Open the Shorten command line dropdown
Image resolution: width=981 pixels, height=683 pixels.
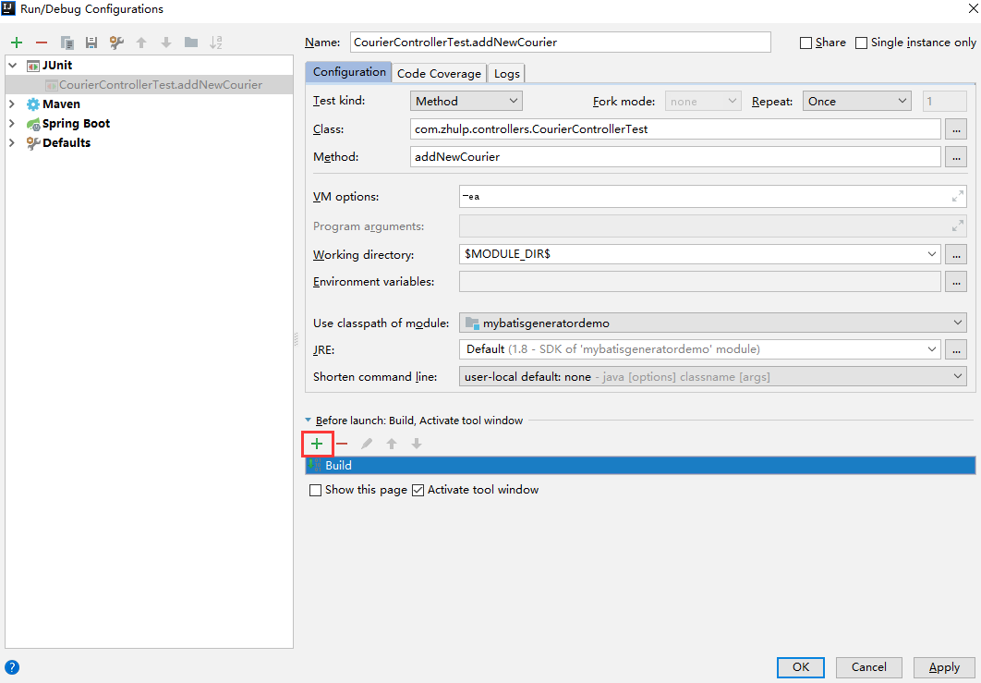[712, 377]
